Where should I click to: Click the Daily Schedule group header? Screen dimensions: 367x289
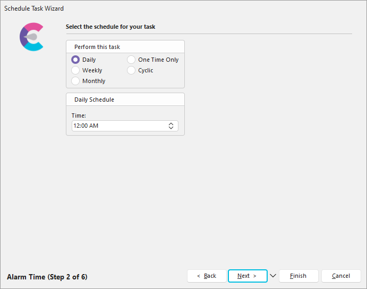pos(94,100)
